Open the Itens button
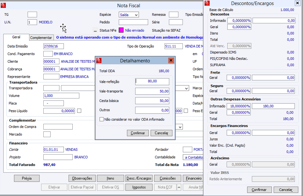Viewport: 303px width, 196px height. tap(111, 178)
